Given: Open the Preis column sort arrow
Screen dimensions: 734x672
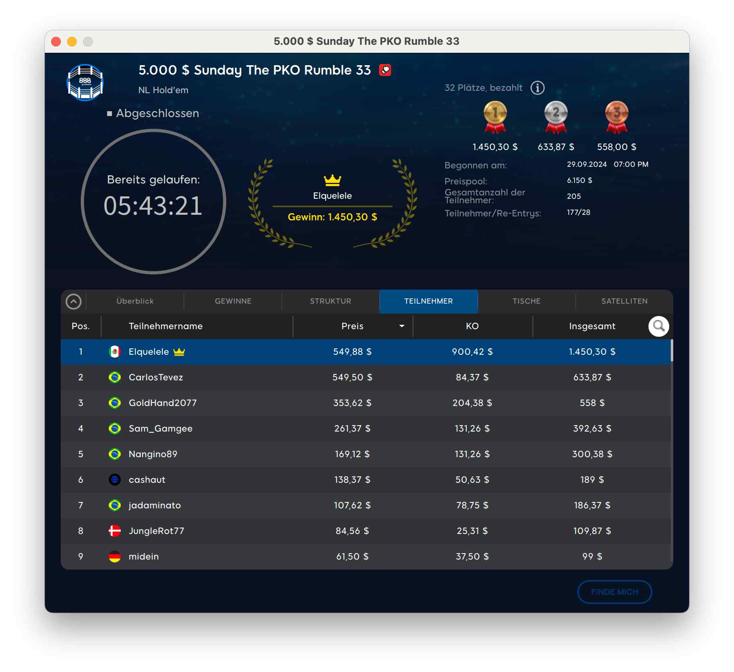Looking at the screenshot, I should pyautogui.click(x=401, y=326).
